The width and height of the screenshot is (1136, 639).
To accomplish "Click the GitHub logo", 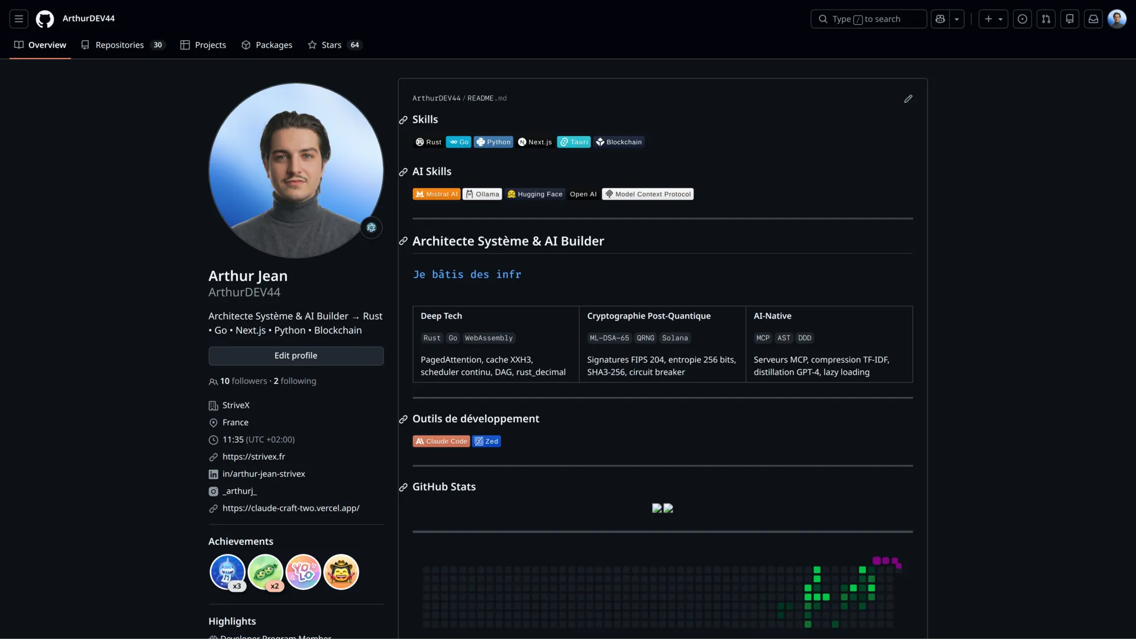I will pyautogui.click(x=44, y=19).
